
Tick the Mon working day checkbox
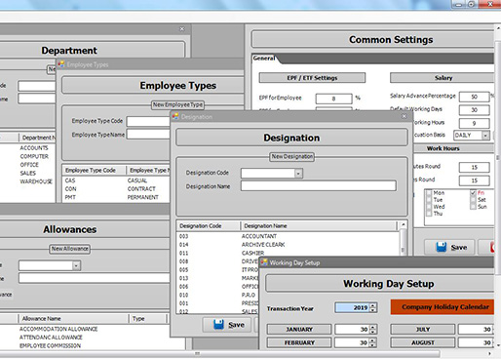click(429, 193)
